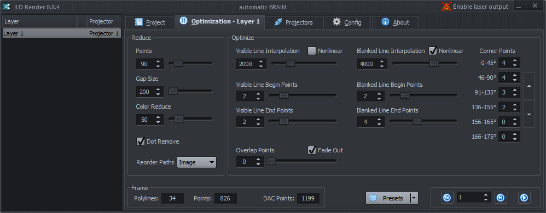Click Visible Line Interpolation slider handle

(x=291, y=63)
